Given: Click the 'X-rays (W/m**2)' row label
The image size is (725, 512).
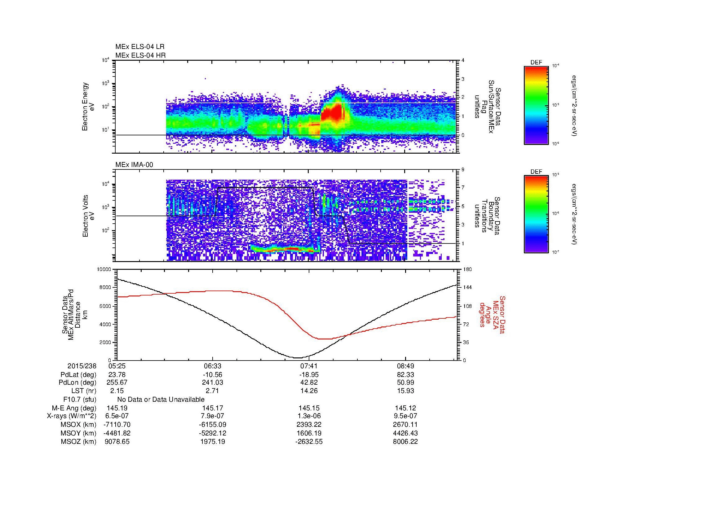Looking at the screenshot, I should coord(72,416).
